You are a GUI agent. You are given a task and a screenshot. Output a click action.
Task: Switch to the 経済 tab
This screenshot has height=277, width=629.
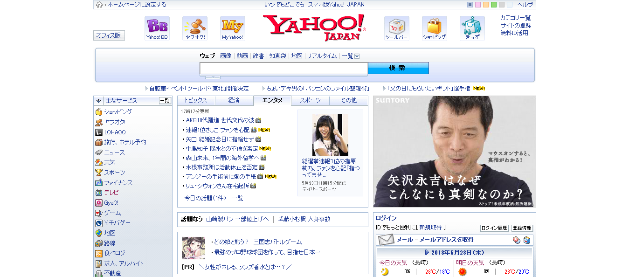234,100
